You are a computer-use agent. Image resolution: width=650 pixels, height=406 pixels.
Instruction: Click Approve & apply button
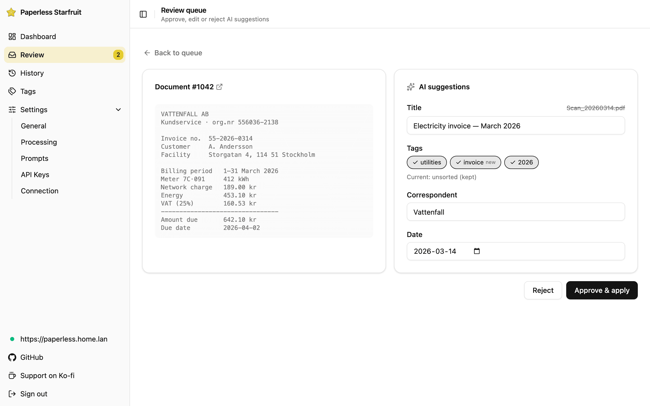602,290
